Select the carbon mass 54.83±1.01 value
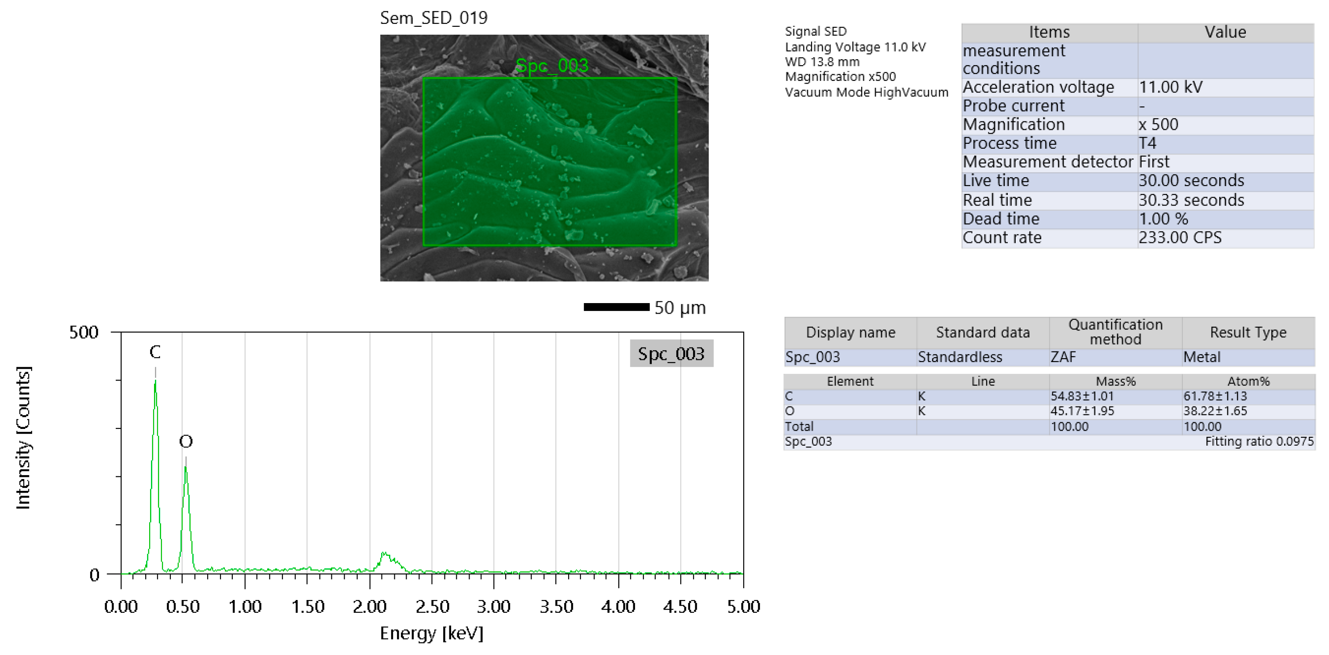Viewport: 1329px width, 655px height. [x=1082, y=397]
